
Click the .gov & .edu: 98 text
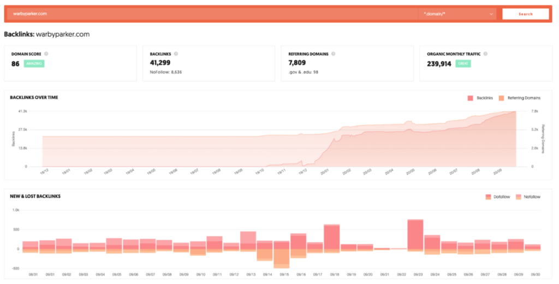tap(304, 72)
